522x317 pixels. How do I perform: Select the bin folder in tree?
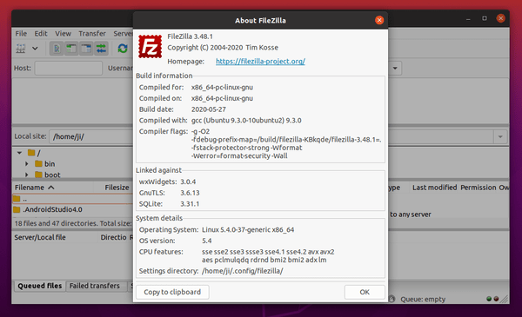(50, 164)
